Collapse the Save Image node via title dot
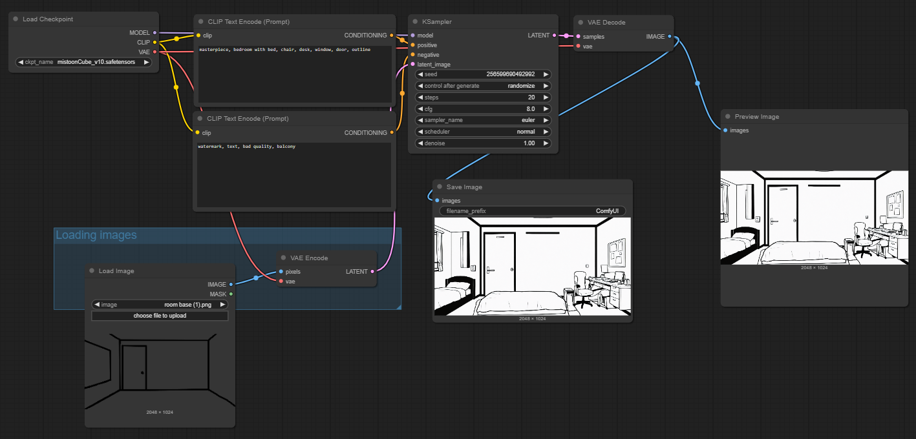Image resolution: width=916 pixels, height=439 pixels. pyautogui.click(x=440, y=187)
